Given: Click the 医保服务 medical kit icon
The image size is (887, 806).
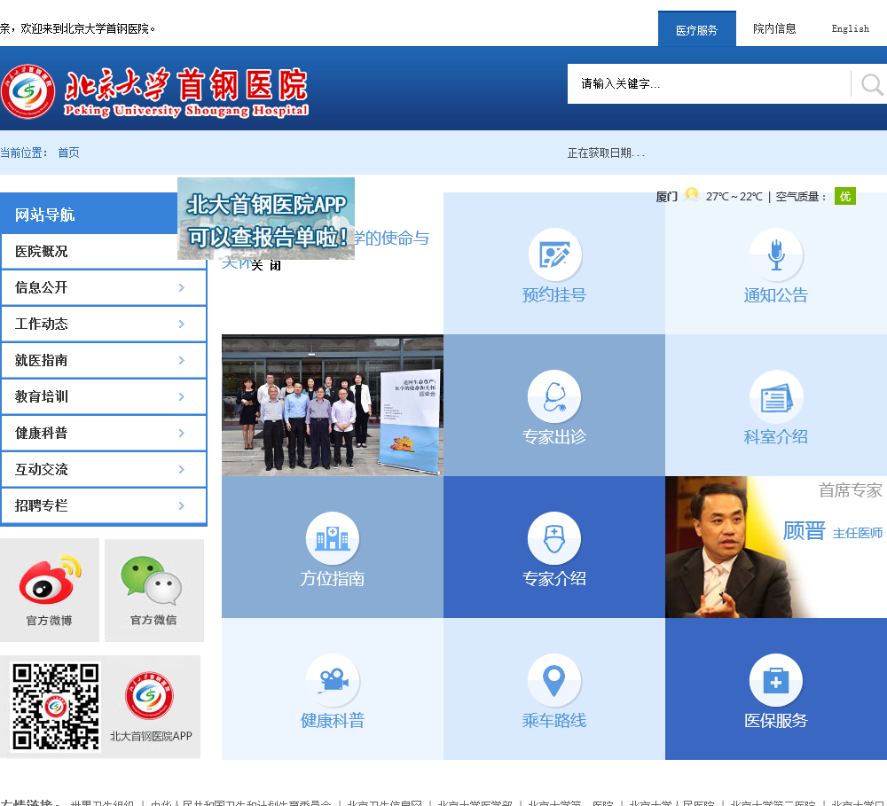Looking at the screenshot, I should tap(776, 680).
